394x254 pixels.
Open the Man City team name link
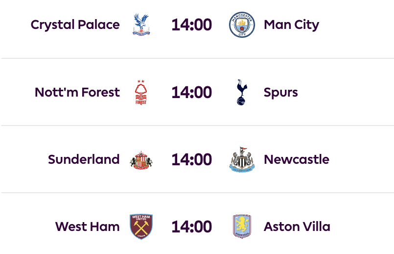(291, 25)
